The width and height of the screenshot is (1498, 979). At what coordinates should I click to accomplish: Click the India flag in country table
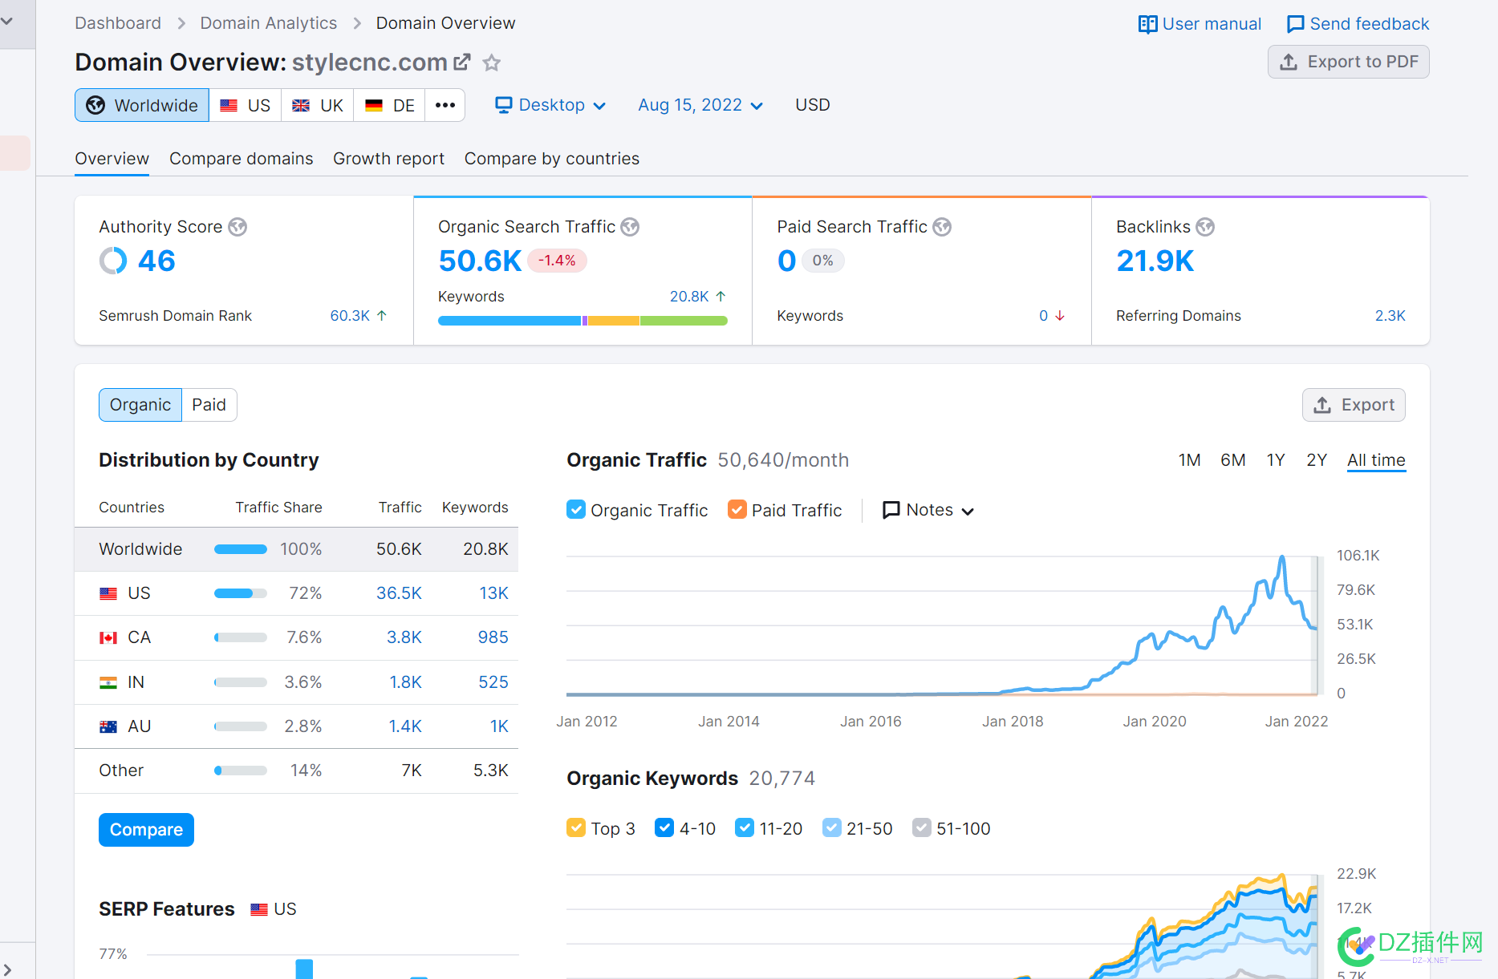tap(108, 682)
